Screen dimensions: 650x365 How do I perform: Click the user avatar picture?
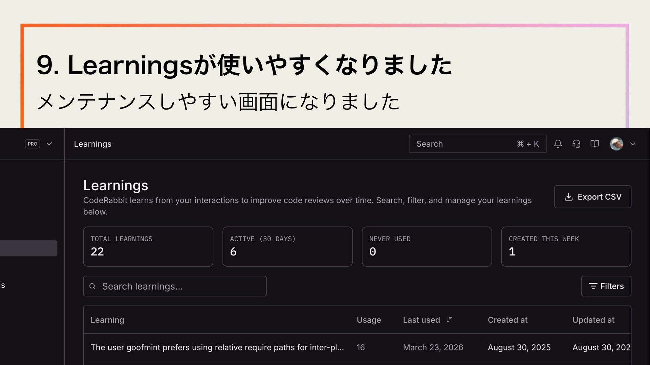point(616,144)
